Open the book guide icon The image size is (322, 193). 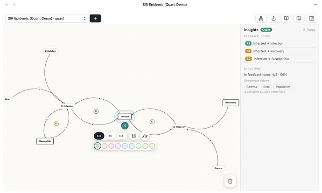[x=286, y=19]
